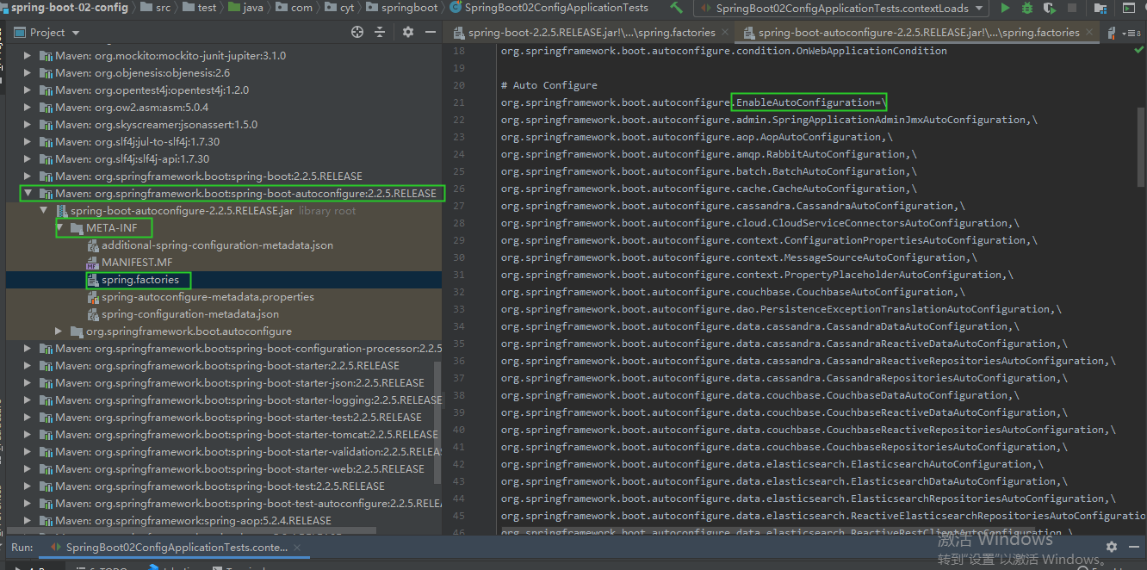Viewport: 1147px width, 570px height.
Task: Open Project panel settings gear
Action: click(x=408, y=32)
